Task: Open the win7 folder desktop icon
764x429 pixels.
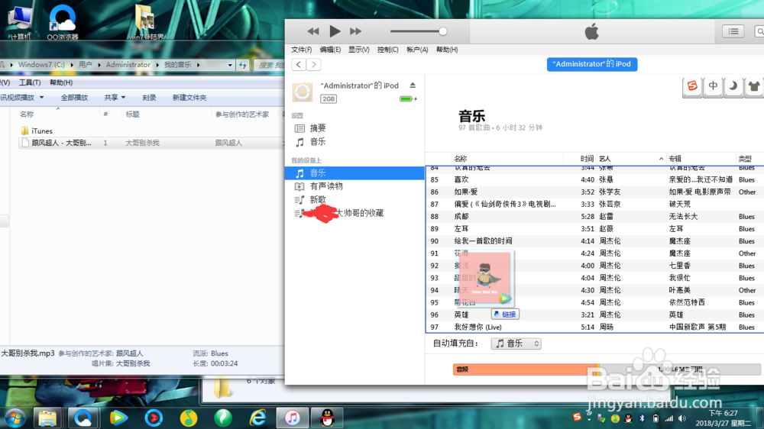Action: tap(146, 22)
